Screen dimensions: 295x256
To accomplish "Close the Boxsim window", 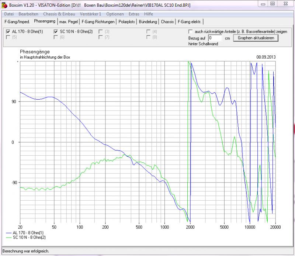I will (285, 4).
